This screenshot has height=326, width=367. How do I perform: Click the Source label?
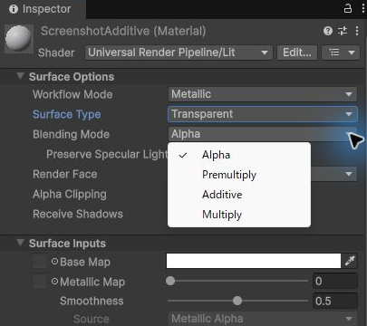[x=91, y=319]
